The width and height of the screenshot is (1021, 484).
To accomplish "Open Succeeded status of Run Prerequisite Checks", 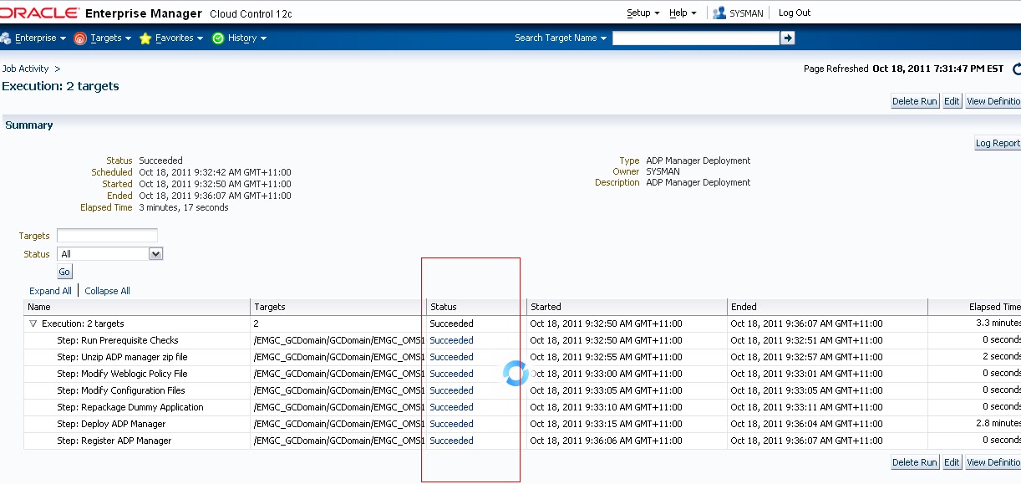I will [451, 340].
